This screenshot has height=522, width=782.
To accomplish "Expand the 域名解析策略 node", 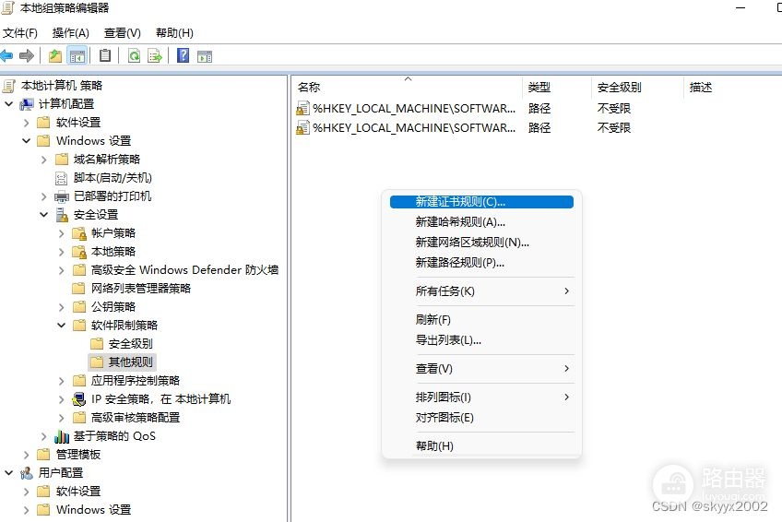I will pyautogui.click(x=44, y=160).
